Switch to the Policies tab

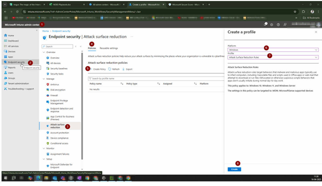(x=92, y=48)
